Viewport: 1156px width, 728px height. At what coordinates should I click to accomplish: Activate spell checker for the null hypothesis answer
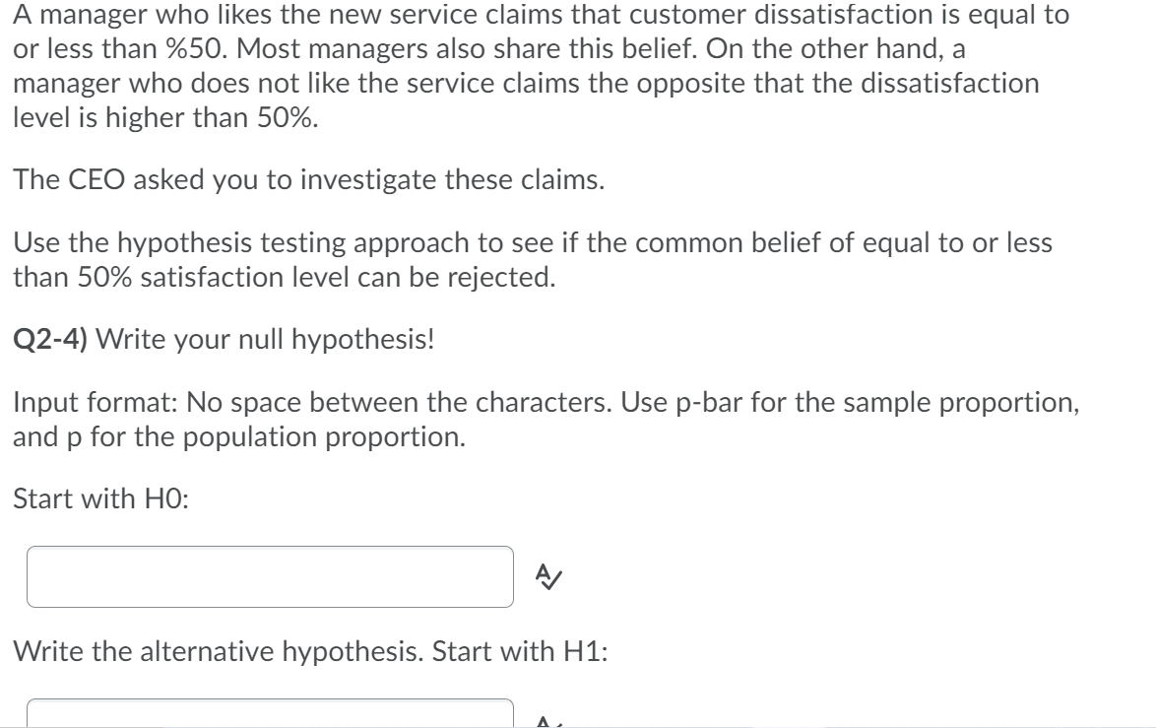tap(547, 576)
